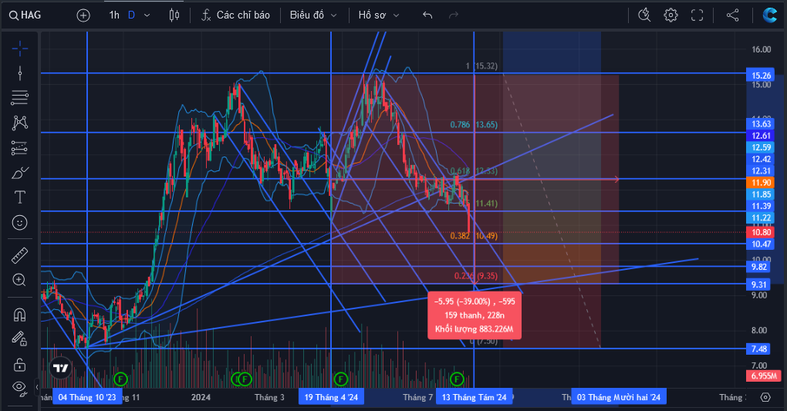Open Các chỉ báo indicators menu
This screenshot has width=787, height=411.
(x=235, y=15)
